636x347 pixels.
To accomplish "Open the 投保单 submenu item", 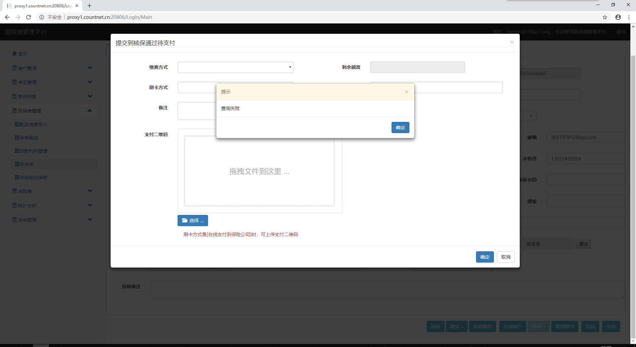I will pos(24,164).
